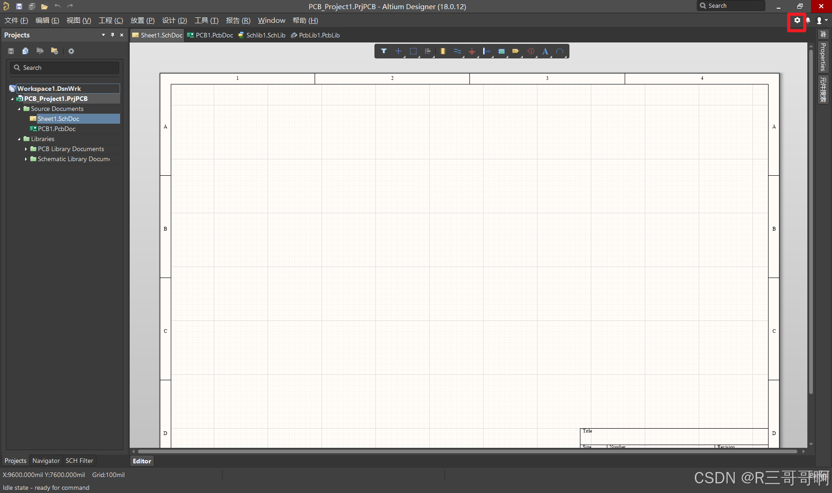
Task: Select PCB1.PcbDoc in project tree
Action: (57, 129)
